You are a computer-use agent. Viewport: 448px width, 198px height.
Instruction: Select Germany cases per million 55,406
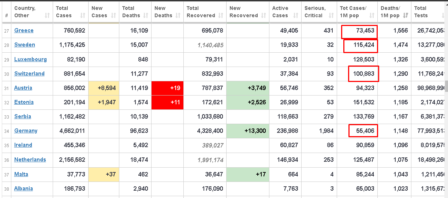(x=365, y=131)
